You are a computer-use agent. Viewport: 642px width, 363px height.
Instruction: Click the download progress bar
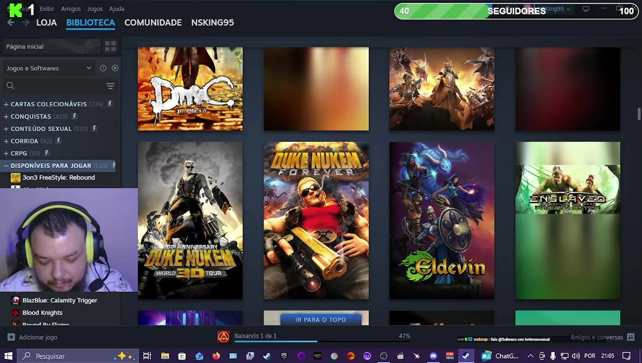click(x=322, y=342)
